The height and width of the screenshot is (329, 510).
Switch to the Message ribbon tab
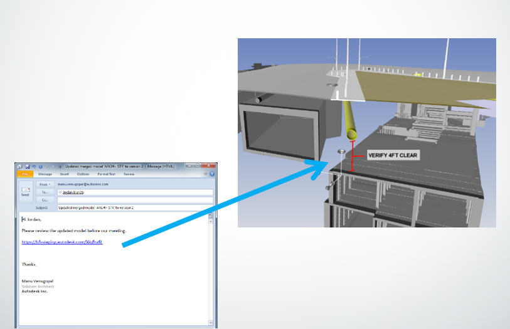pos(45,174)
